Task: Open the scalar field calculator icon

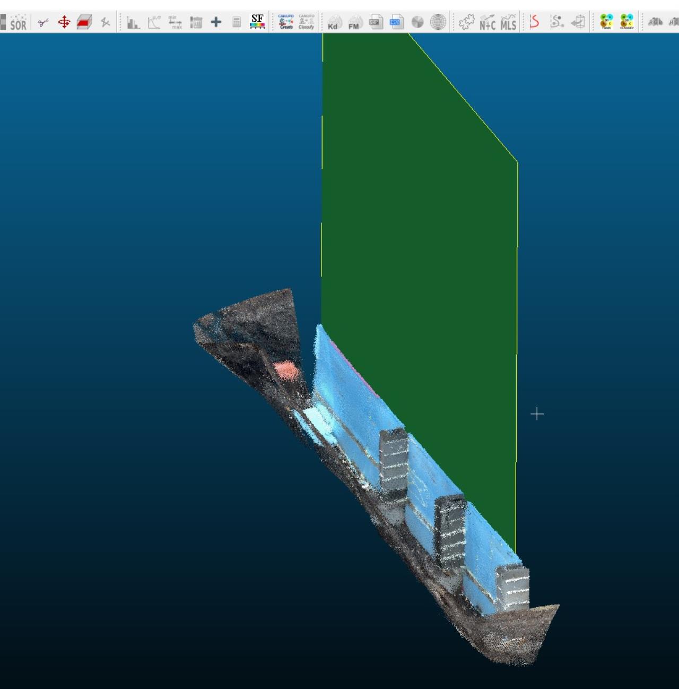Action: pyautogui.click(x=237, y=22)
